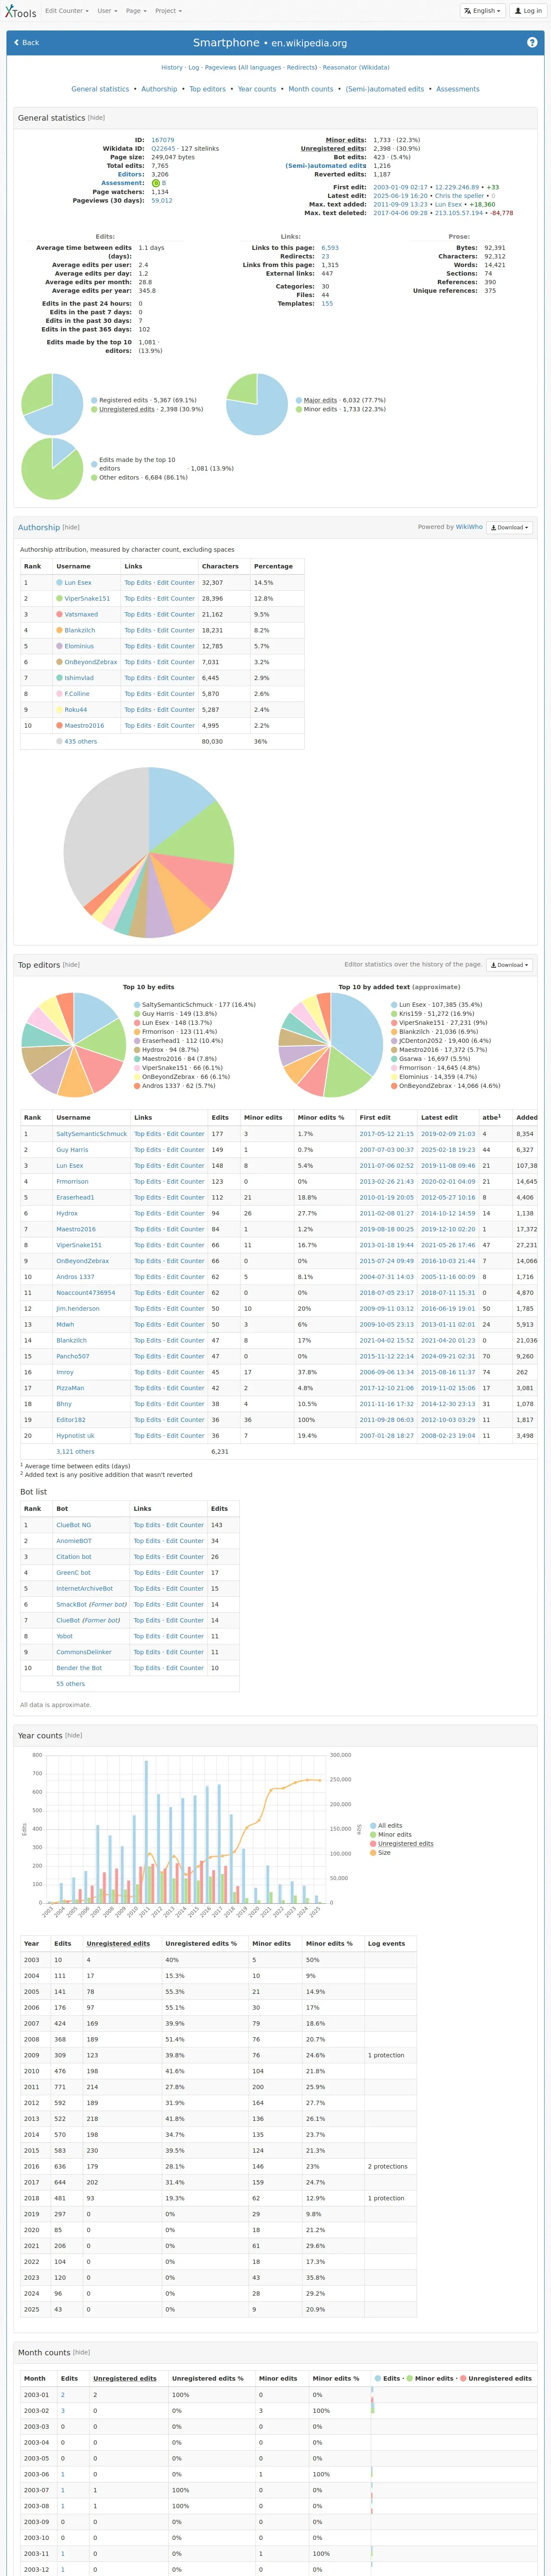Screen dimensions: 551x2576
Task: Hide the Year counts section
Action: [x=74, y=1735]
